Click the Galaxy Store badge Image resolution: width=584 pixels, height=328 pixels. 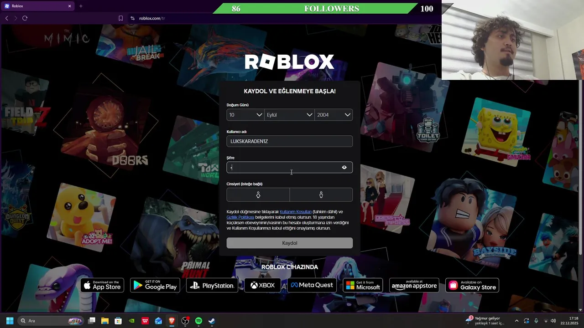pos(472,285)
